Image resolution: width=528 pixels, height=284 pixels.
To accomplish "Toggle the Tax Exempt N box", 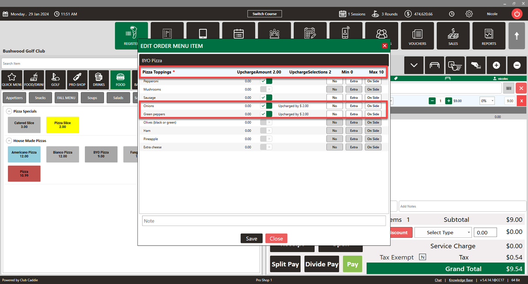I will tap(422, 257).
